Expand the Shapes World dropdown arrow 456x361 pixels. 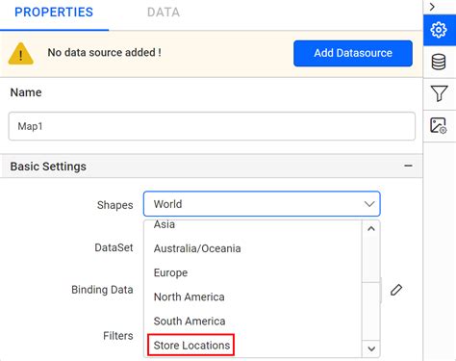click(x=369, y=204)
